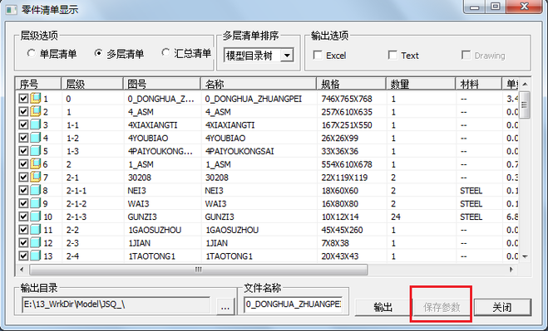
Task: Click part icon of row 3 4XIAXIANGTI
Action: pyautogui.click(x=35, y=124)
